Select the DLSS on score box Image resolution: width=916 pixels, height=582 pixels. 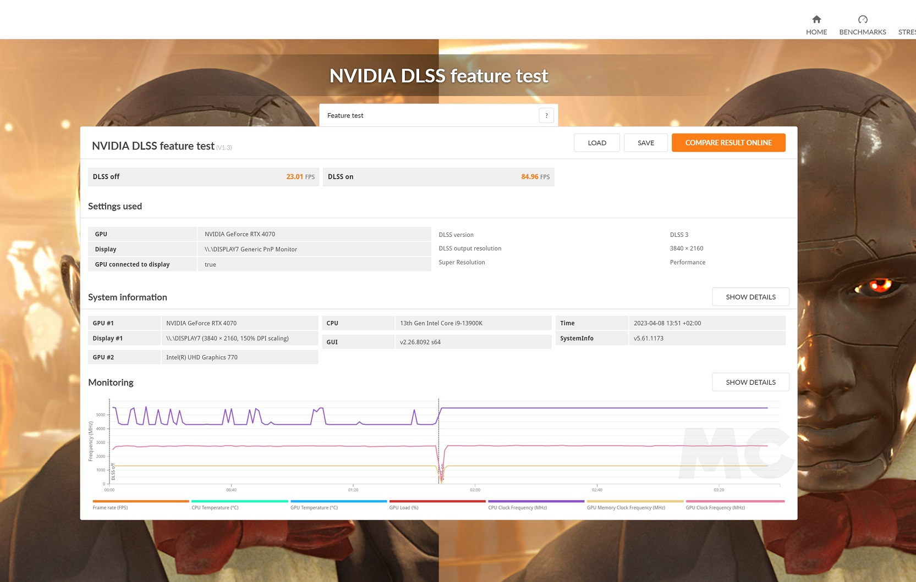click(x=438, y=177)
